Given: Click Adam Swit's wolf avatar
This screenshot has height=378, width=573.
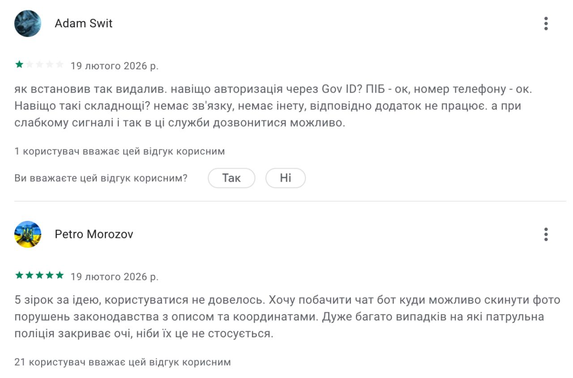Looking at the screenshot, I should point(27,23).
